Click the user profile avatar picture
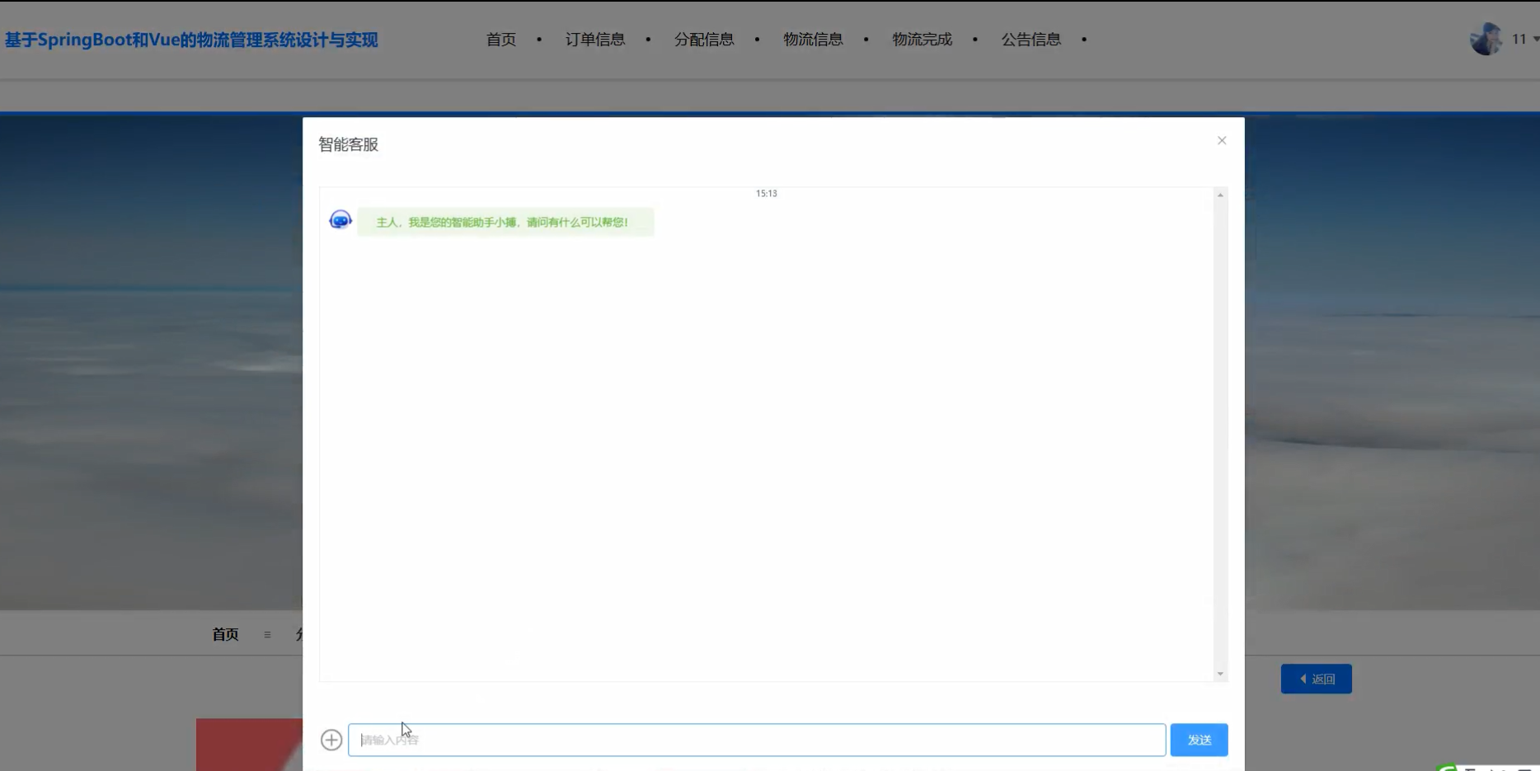Image resolution: width=1540 pixels, height=771 pixels. coord(1486,38)
